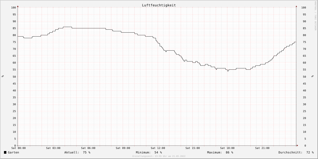
Task: Click the "Garten" legend label
Action: pos(14,152)
